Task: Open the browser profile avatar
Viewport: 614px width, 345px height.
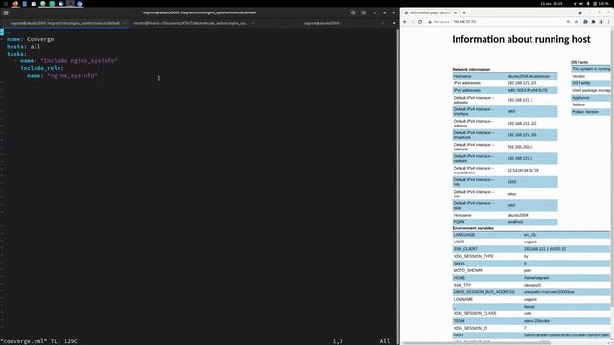Action: point(601,22)
